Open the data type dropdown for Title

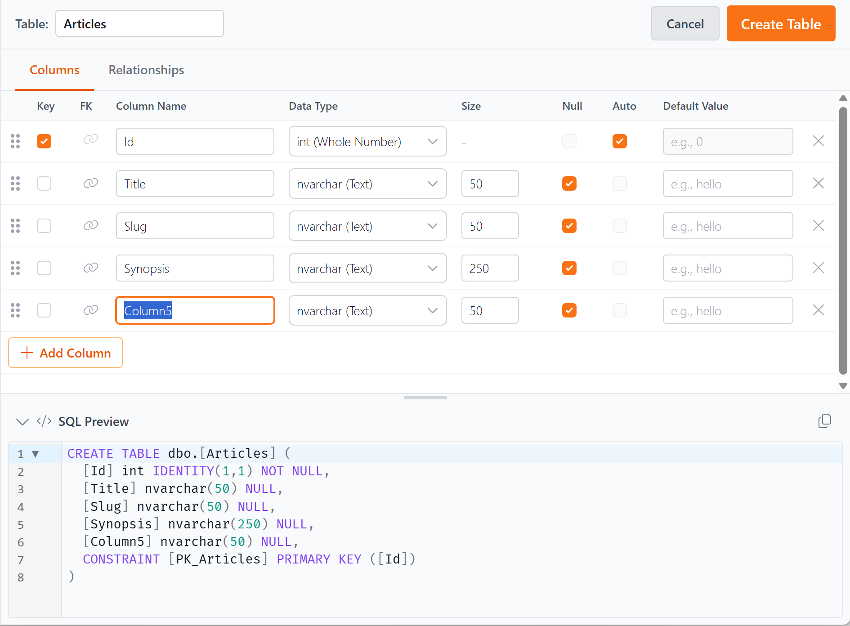point(368,183)
